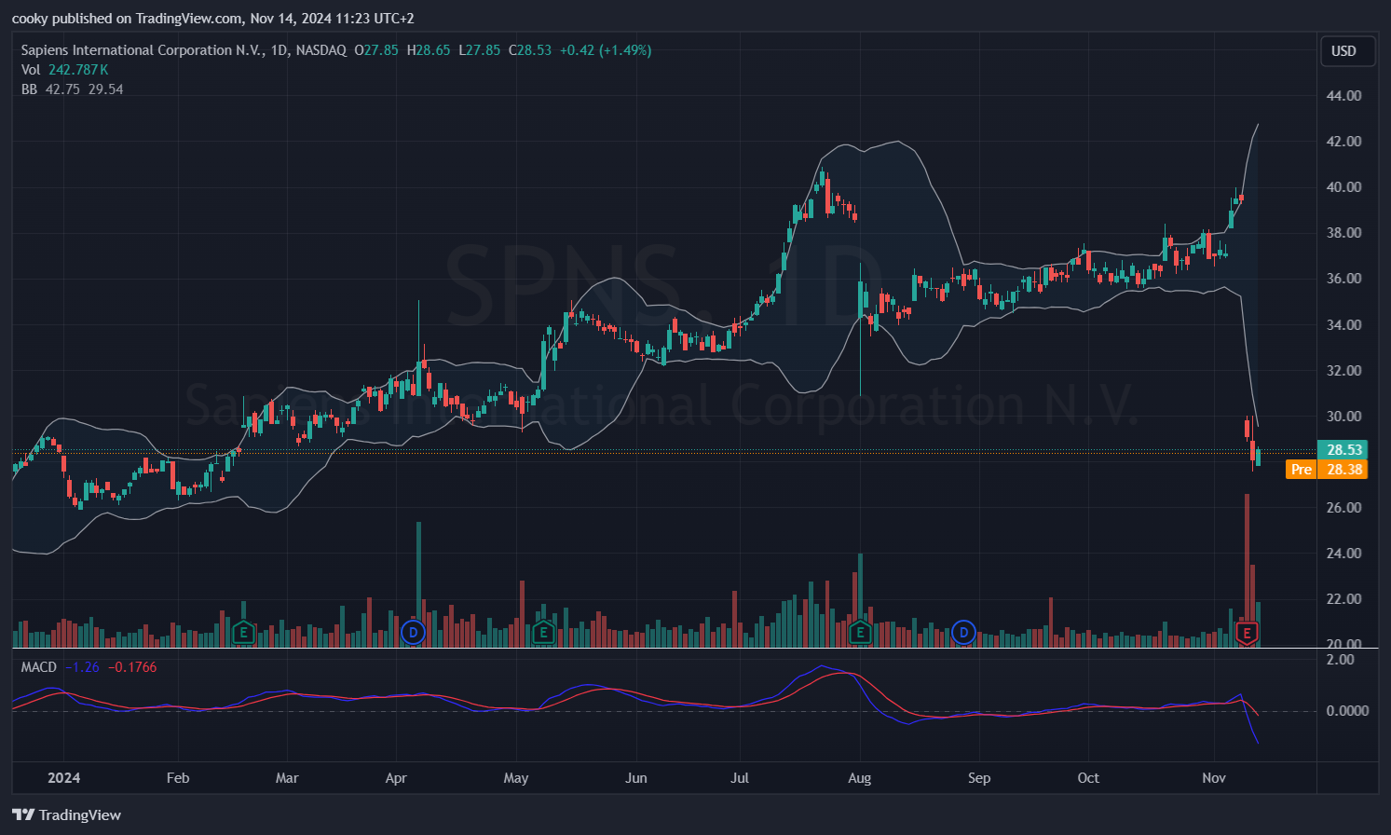The height and width of the screenshot is (835, 1391).
Task: Select the Vol indicator legend label
Action: (x=31, y=70)
